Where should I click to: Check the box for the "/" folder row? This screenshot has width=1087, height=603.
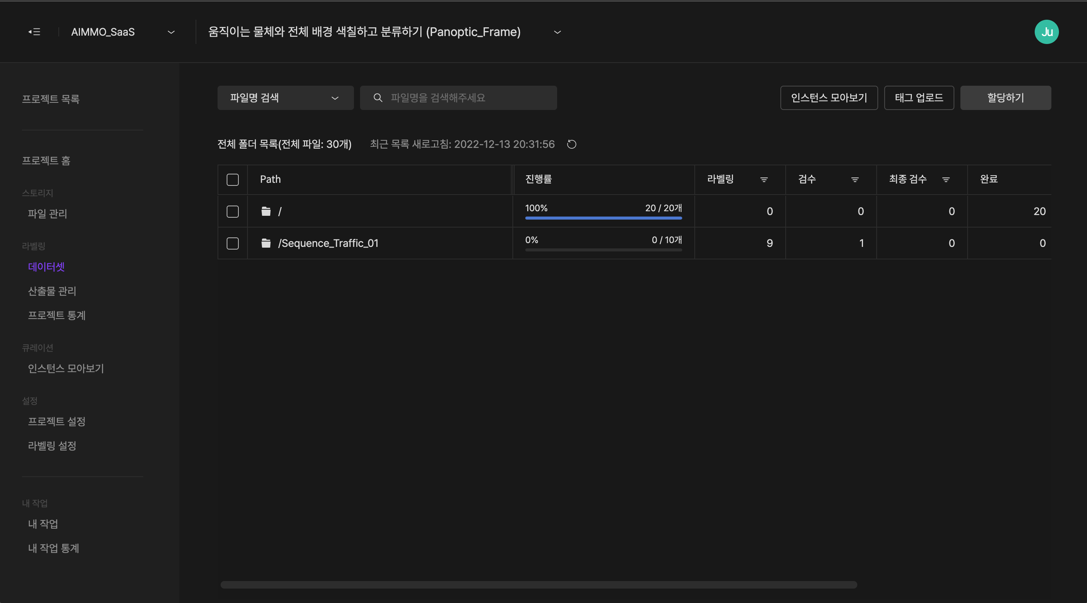[x=232, y=212]
